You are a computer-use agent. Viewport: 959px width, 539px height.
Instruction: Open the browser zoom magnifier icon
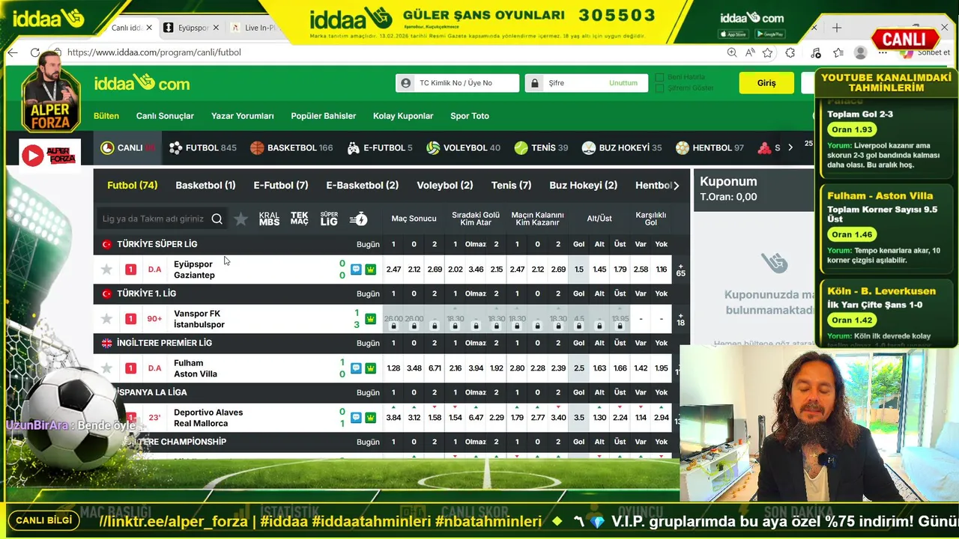pyautogui.click(x=732, y=52)
